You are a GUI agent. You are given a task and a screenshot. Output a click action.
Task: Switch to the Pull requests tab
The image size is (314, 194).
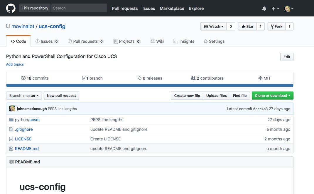pyautogui.click(x=86, y=41)
